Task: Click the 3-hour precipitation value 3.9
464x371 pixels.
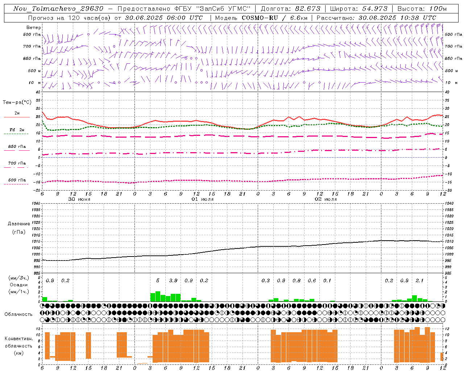Action: pos(173,280)
